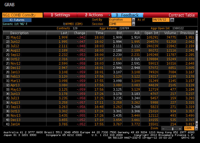Click the Session COMB field
Image resolution: width=200 pixels, height=143 pixels.
click(x=120, y=24)
